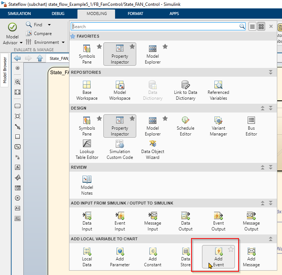
Task: Add an Event Output
Action: [x=218, y=221]
